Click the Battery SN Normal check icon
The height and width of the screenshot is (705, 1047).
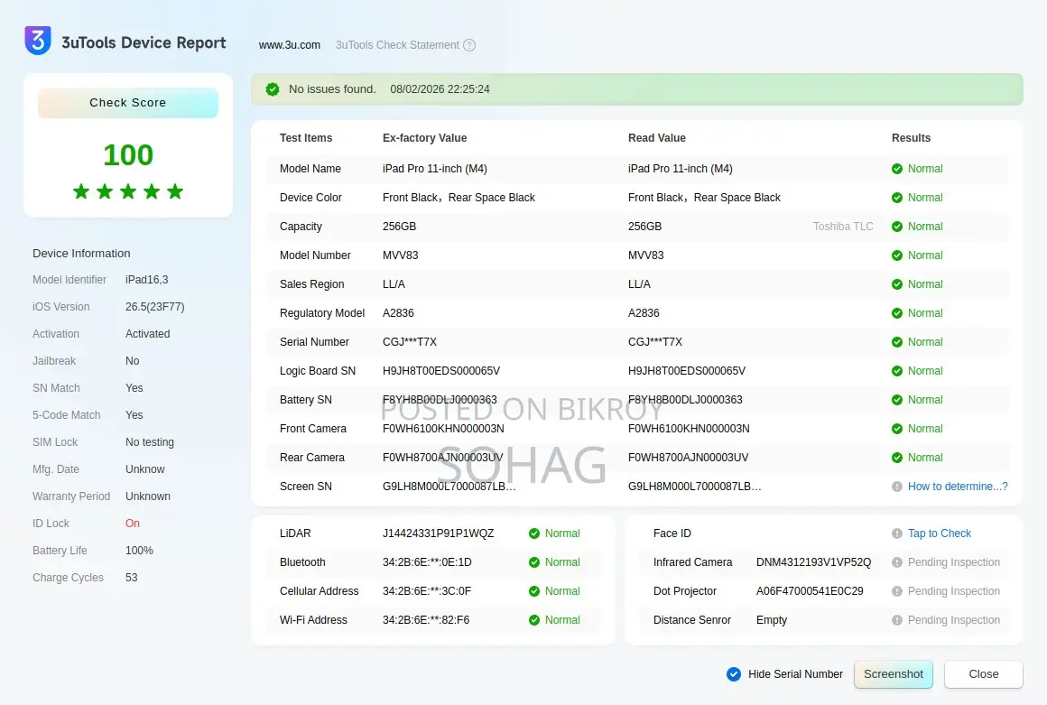897,400
